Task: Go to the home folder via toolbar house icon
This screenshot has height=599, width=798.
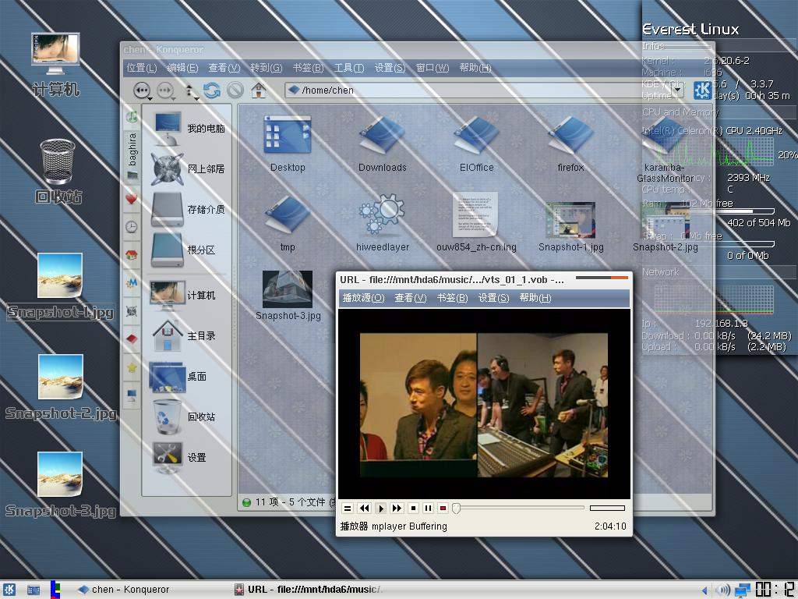Action: click(259, 90)
